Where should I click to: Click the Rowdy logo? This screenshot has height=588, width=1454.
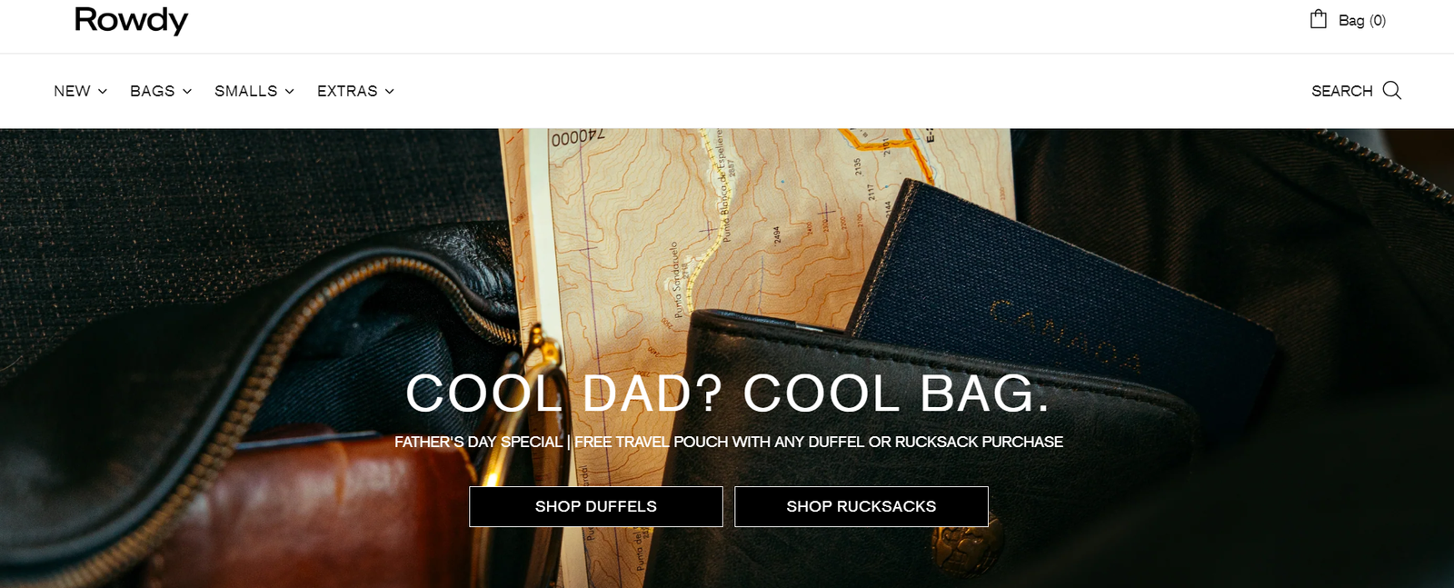click(x=131, y=20)
